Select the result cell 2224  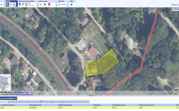15,108
